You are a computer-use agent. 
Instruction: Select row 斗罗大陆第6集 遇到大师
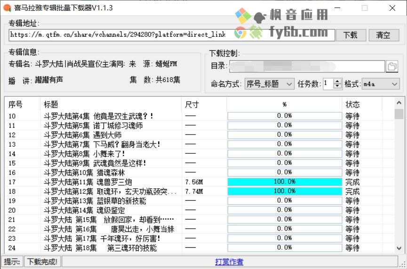tap(200, 135)
